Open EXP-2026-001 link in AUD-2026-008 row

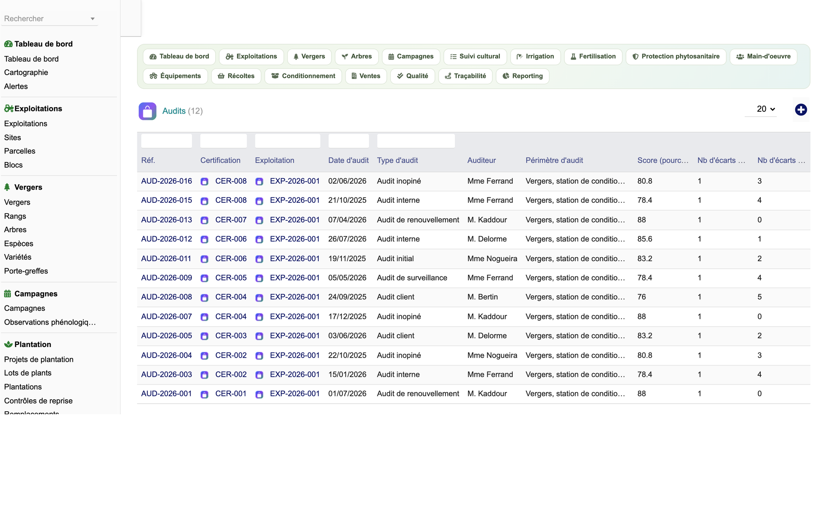click(x=294, y=297)
